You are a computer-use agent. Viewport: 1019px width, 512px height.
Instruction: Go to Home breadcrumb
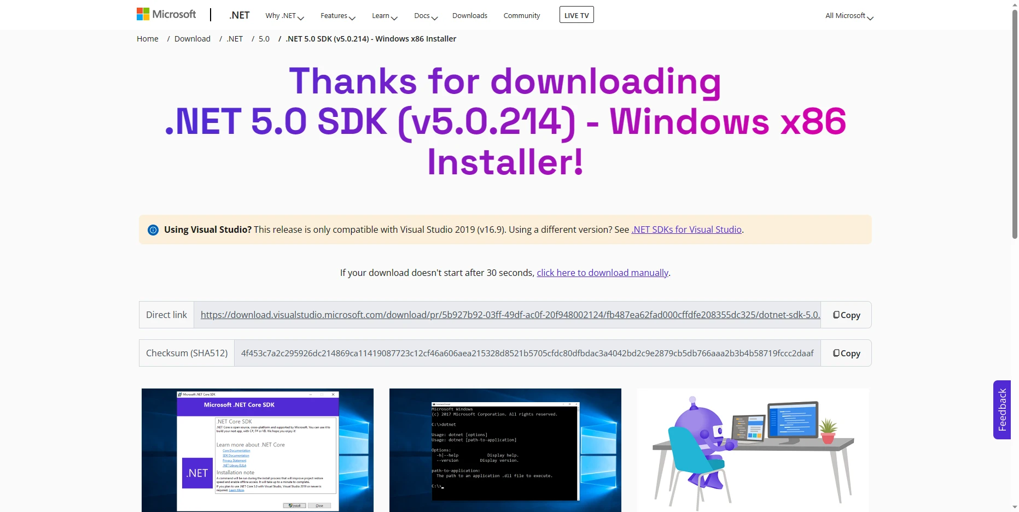(148, 39)
